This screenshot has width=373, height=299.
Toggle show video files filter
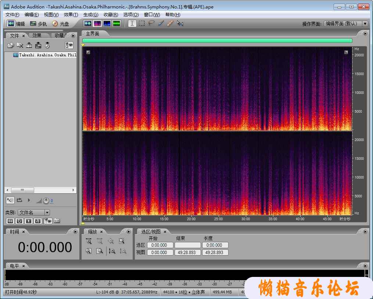(29, 221)
